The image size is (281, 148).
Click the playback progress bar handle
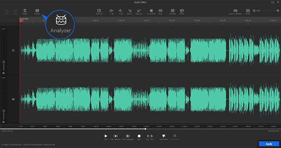coord(145,129)
